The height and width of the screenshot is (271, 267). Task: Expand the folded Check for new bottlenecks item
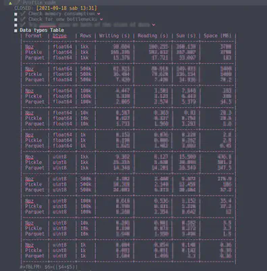pos(101,20)
